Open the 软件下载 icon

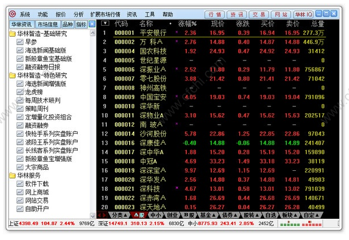[20, 183]
